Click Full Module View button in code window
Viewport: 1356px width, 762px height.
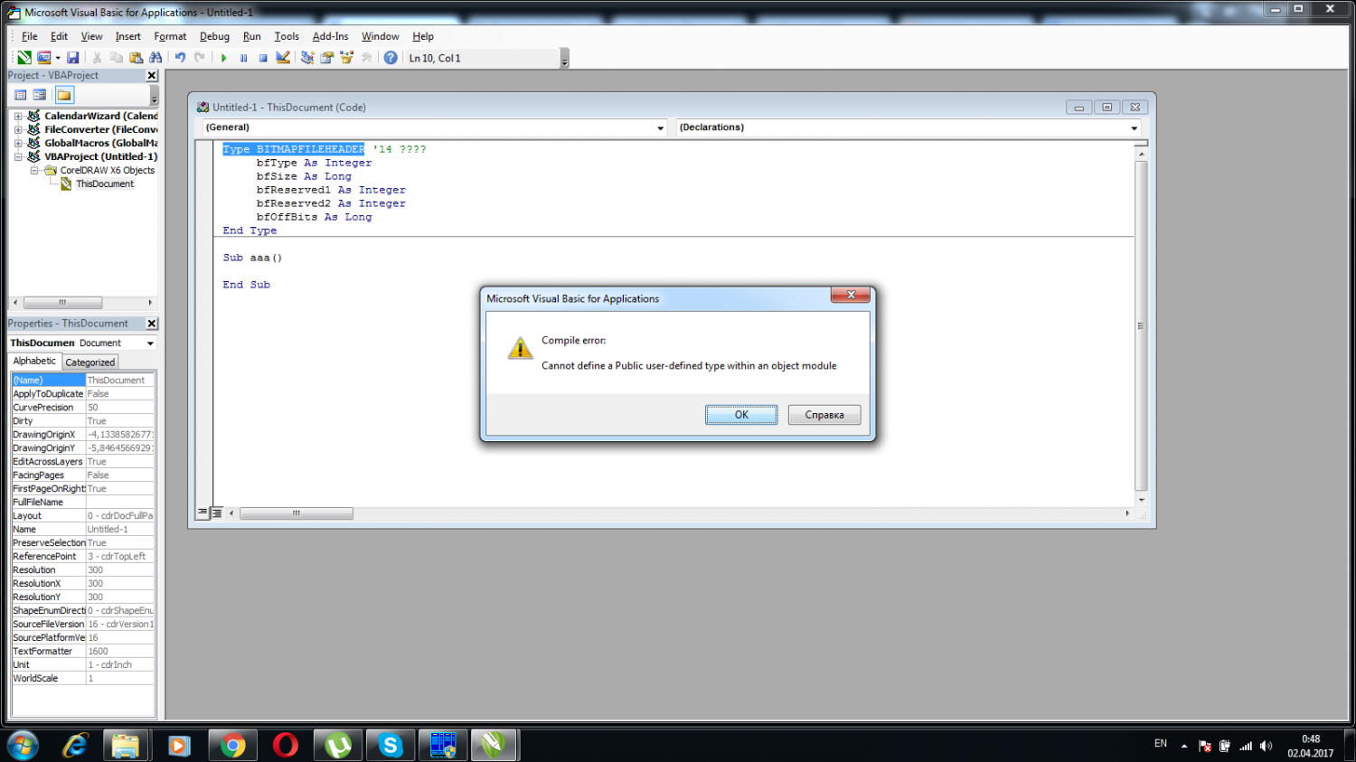click(217, 513)
